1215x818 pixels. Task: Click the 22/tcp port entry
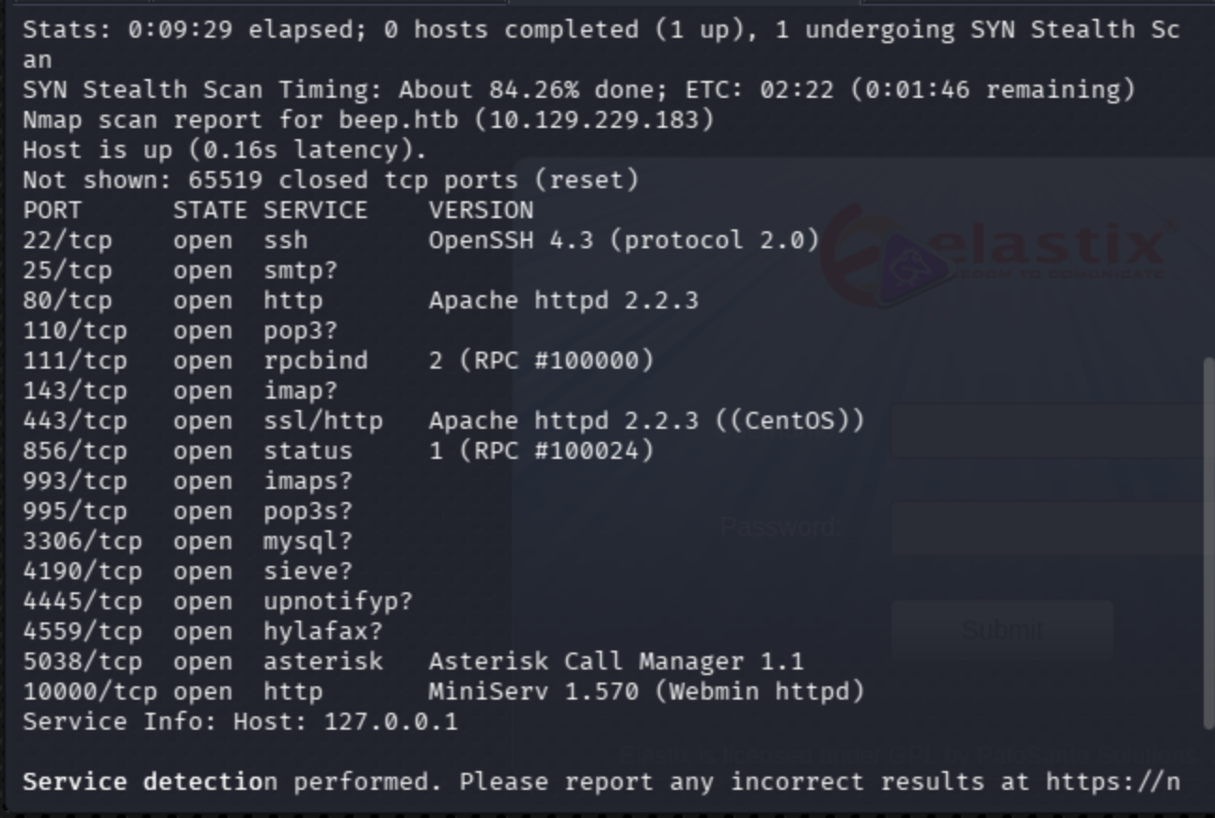(x=68, y=240)
